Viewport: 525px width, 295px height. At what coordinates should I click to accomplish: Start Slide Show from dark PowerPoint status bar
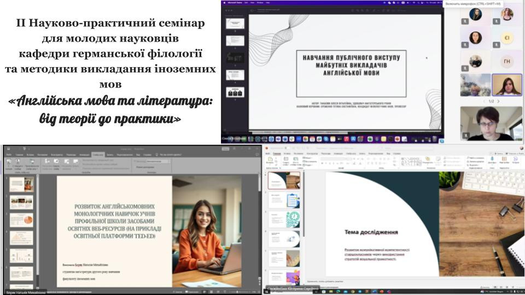click(225, 292)
